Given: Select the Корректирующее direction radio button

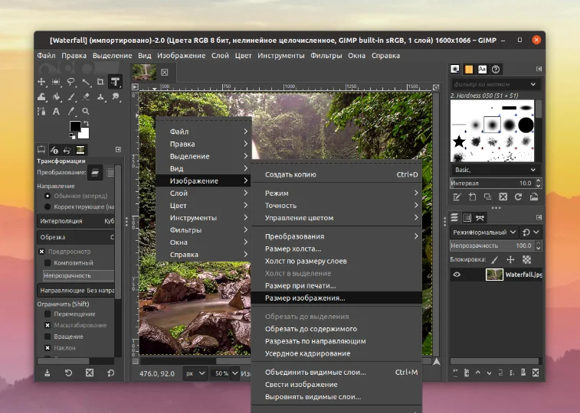Looking at the screenshot, I should pyautogui.click(x=48, y=206).
